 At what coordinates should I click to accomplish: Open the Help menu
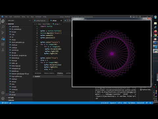pyautogui.click(x=44, y=17)
